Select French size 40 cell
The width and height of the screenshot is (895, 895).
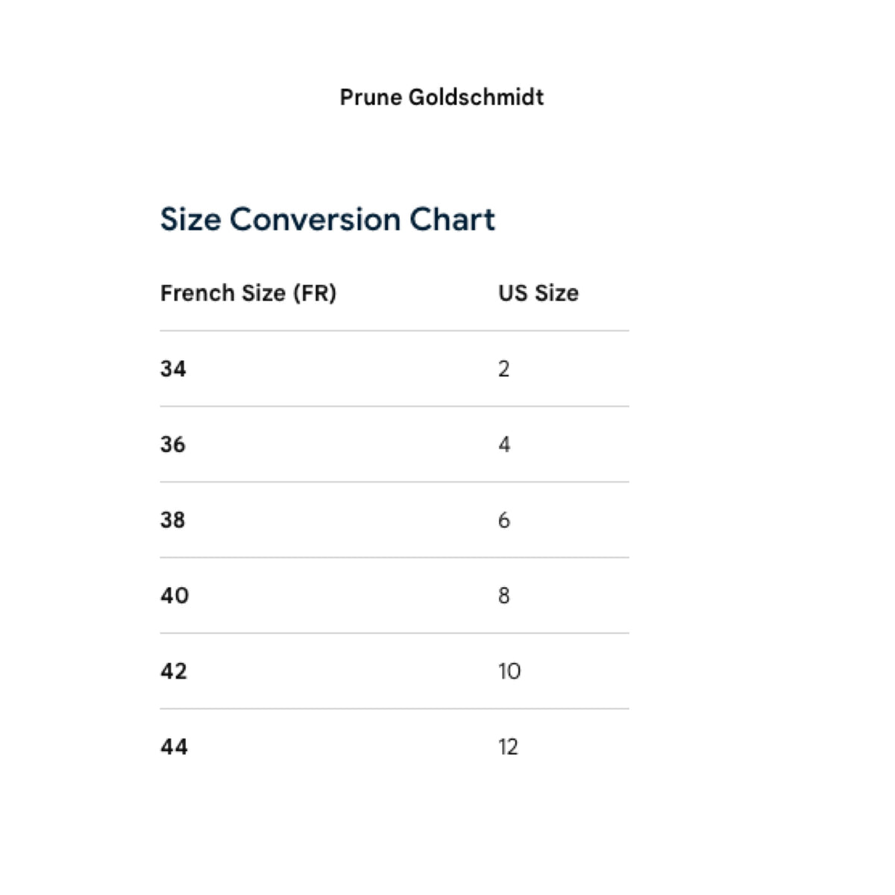[x=175, y=595]
